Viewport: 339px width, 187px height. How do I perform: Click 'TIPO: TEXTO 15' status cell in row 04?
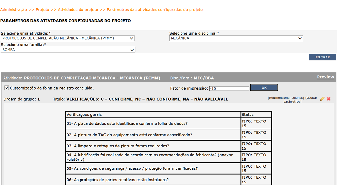click(x=256, y=157)
